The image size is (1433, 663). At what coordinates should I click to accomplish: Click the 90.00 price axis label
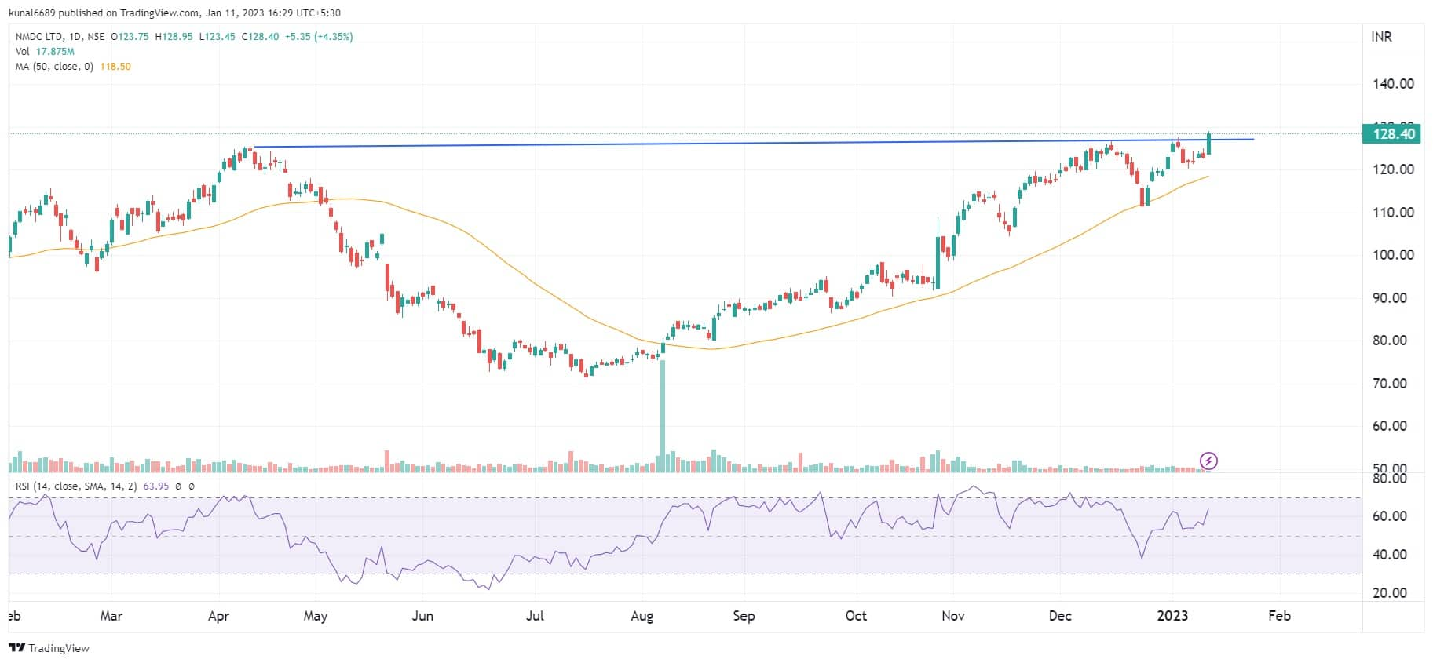(x=1390, y=298)
